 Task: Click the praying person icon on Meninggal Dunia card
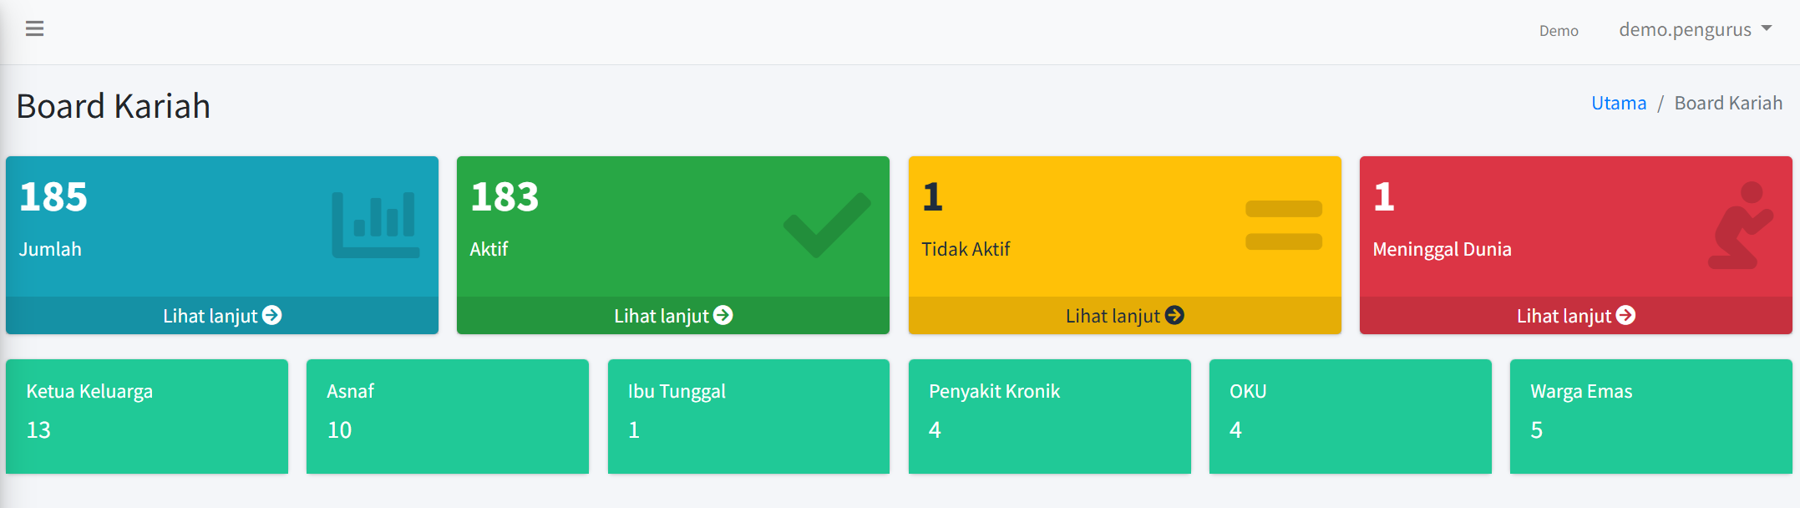1740,226
